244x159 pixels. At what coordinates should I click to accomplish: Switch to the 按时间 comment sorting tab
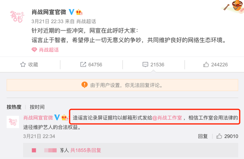pos(37,107)
